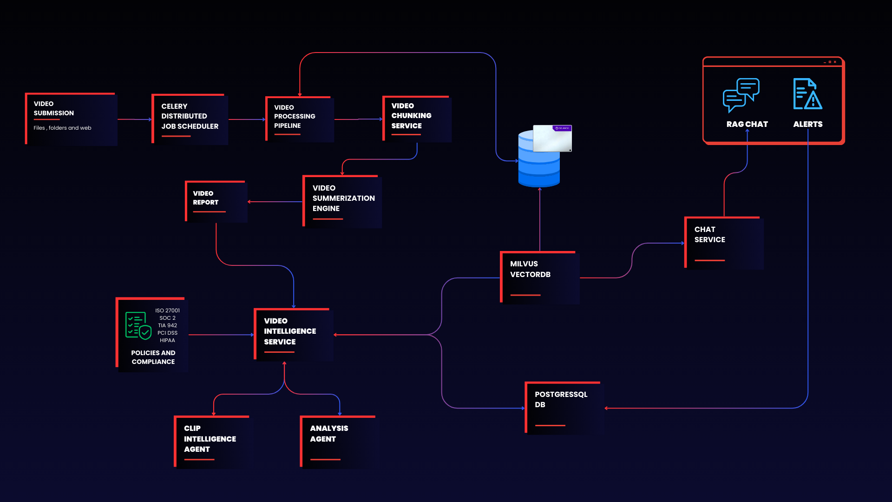Click the minimize dash in the mock window
Viewport: 892px width, 502px height.
(825, 62)
